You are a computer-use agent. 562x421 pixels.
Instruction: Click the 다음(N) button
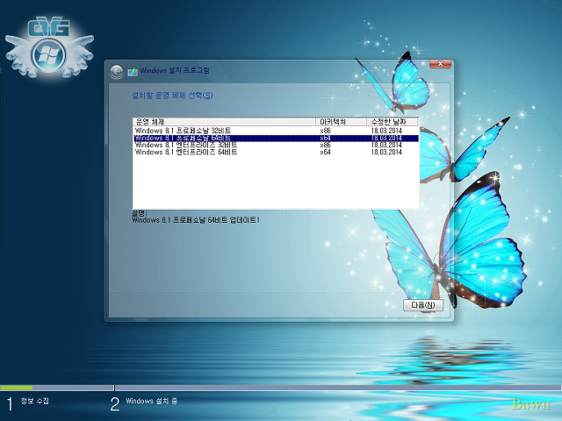[x=423, y=305]
